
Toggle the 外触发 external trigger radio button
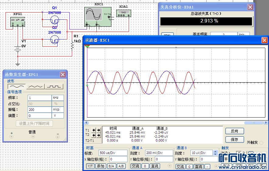[261, 143]
